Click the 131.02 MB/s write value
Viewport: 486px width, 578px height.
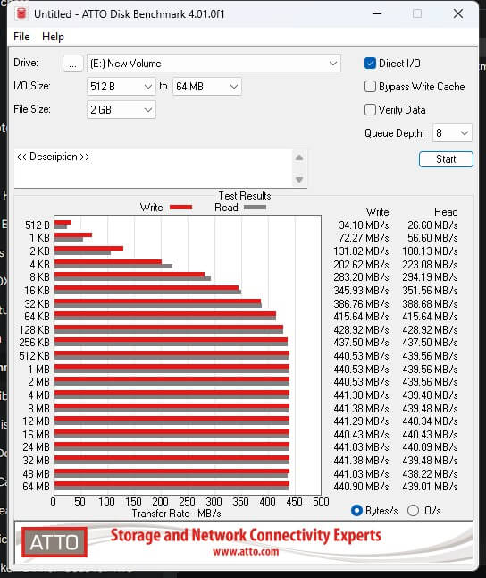click(361, 251)
